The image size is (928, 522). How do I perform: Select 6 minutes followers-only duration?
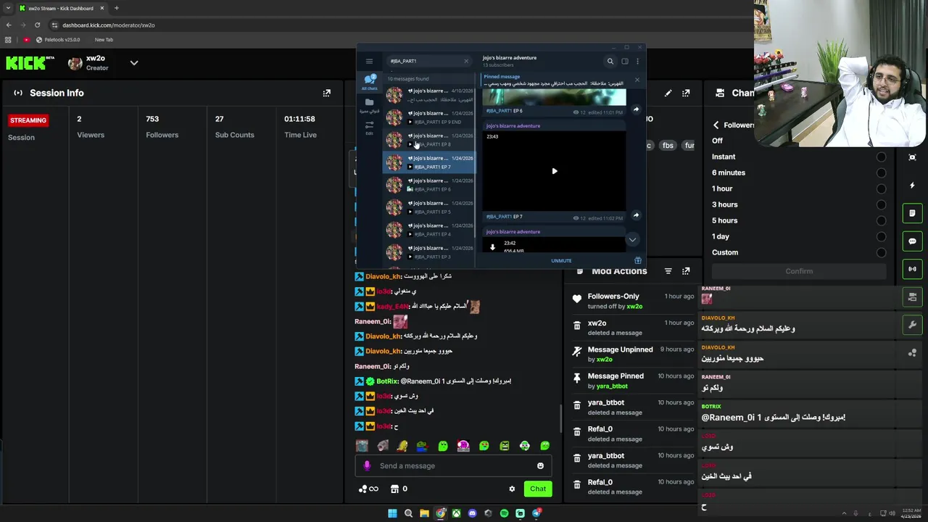tap(881, 173)
